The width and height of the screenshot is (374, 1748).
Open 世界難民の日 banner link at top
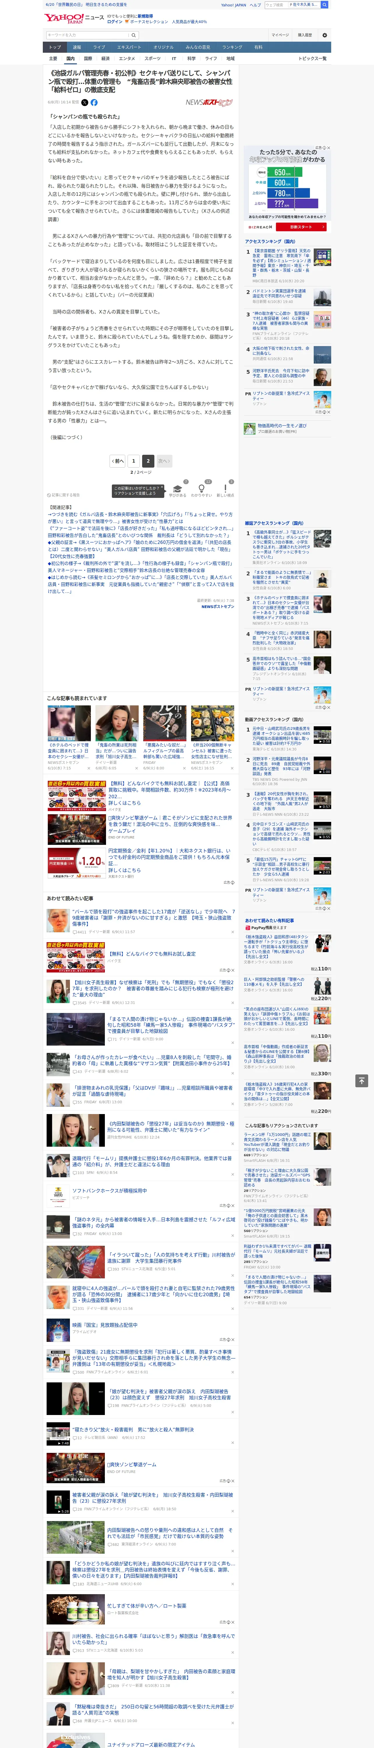coord(86,5)
